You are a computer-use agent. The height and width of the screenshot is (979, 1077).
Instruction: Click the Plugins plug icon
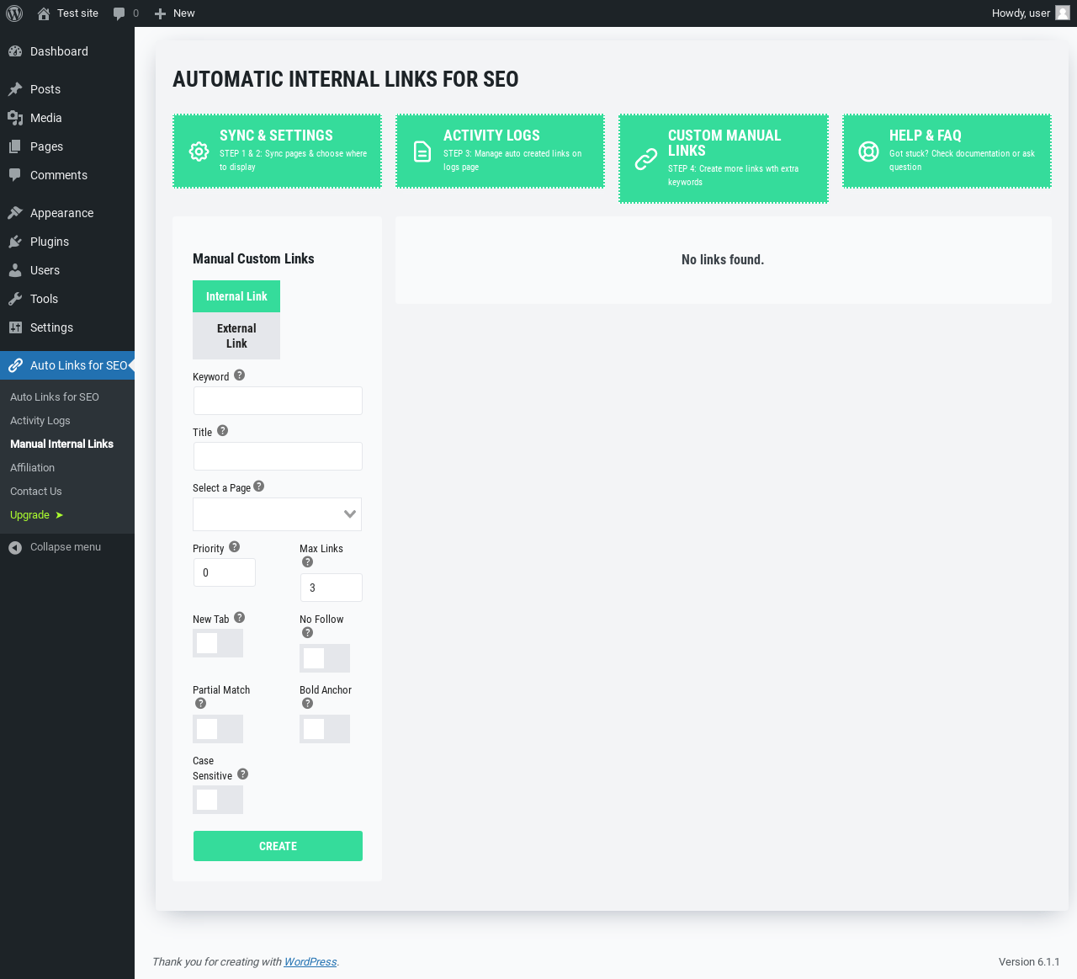click(15, 242)
